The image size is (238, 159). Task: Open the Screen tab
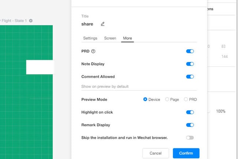110,38
